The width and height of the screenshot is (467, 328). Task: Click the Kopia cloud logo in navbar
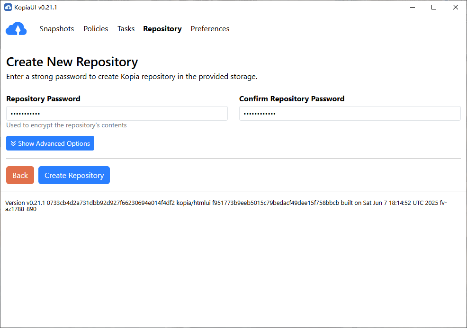click(x=16, y=29)
